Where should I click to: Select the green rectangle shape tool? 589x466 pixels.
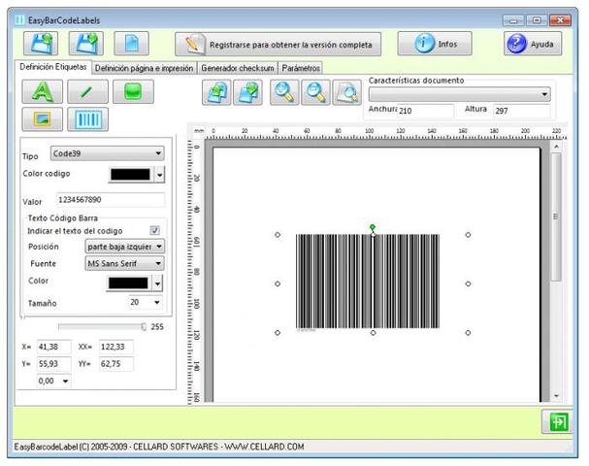[133, 91]
